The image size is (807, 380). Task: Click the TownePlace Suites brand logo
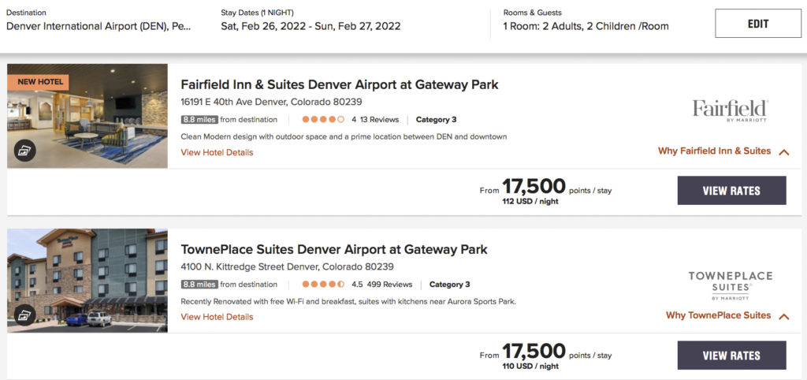[730, 285]
